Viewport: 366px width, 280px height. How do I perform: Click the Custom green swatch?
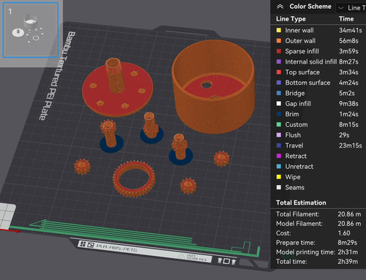pos(279,124)
